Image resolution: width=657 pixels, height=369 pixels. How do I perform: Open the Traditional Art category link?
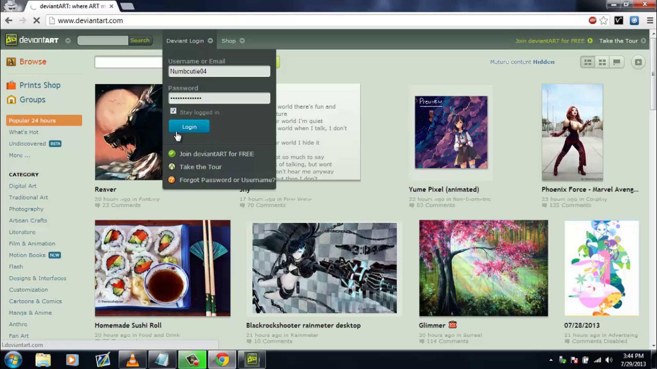tap(28, 197)
